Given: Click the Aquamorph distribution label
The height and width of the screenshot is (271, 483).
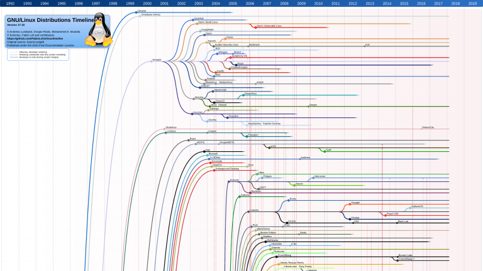Looking at the screenshot, I should tap(220, 90).
